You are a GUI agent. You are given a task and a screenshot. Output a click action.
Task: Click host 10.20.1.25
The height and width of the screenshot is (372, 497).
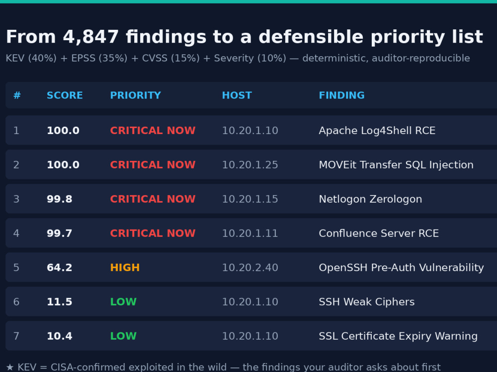coord(250,165)
